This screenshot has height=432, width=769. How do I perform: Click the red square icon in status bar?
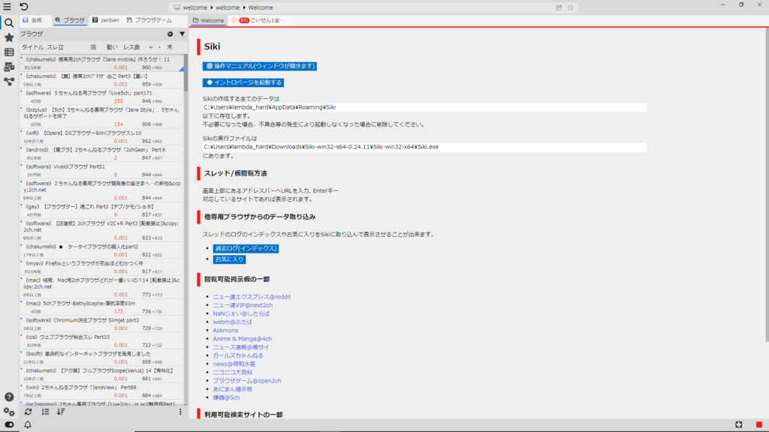(x=758, y=424)
